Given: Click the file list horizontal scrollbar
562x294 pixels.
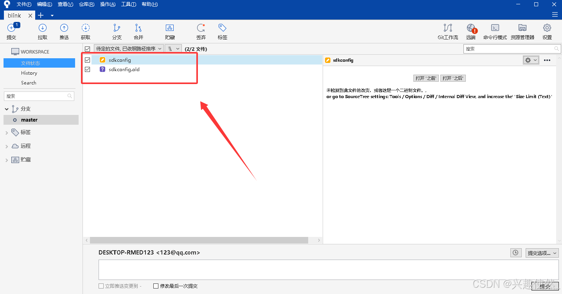Looking at the screenshot, I should point(199,240).
